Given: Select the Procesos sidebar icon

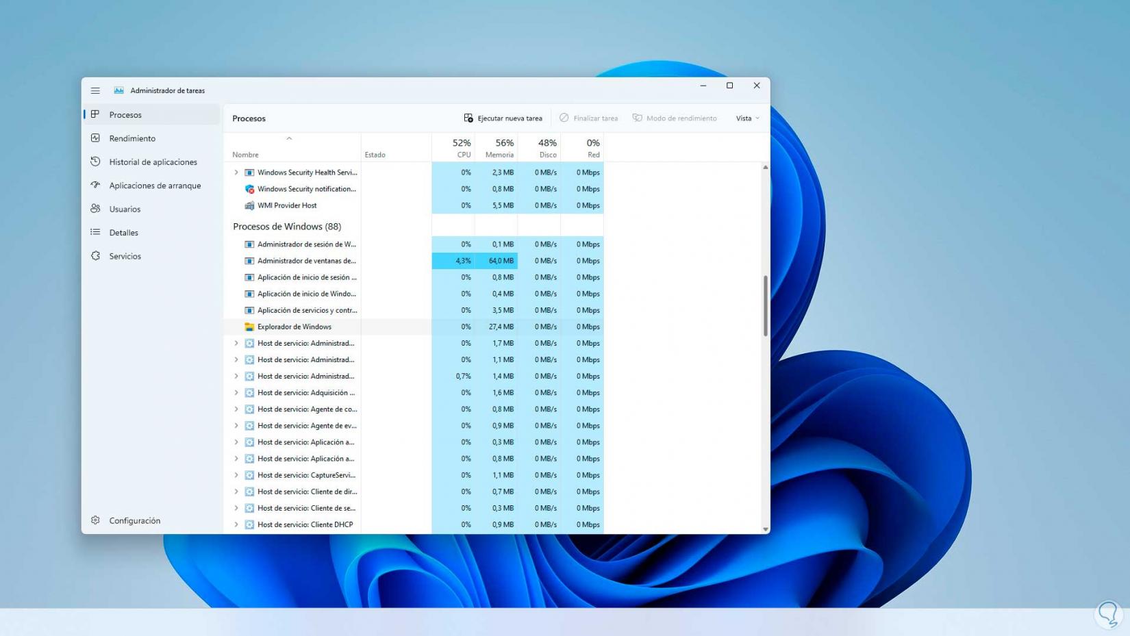Looking at the screenshot, I should click(95, 114).
